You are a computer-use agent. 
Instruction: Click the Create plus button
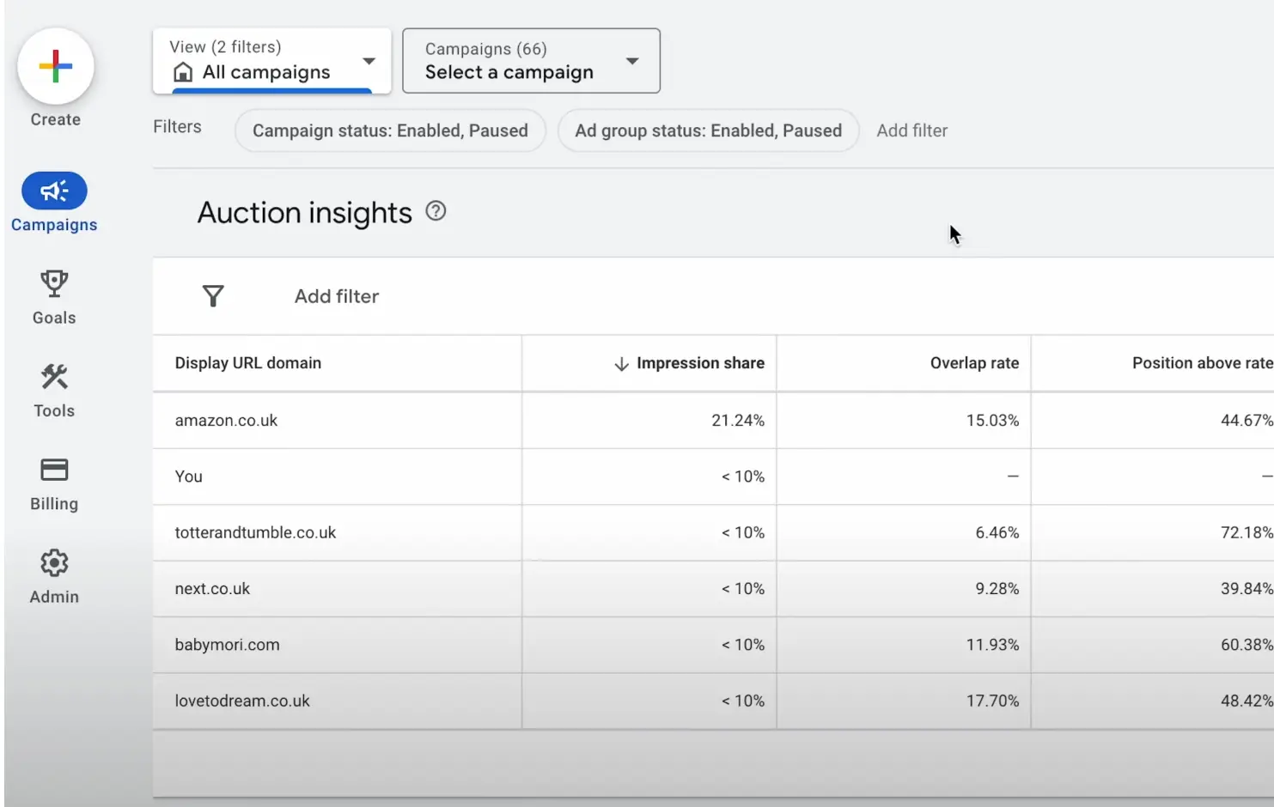pos(55,67)
